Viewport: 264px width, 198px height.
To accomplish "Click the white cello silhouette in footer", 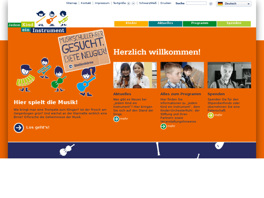I will click(x=67, y=150).
